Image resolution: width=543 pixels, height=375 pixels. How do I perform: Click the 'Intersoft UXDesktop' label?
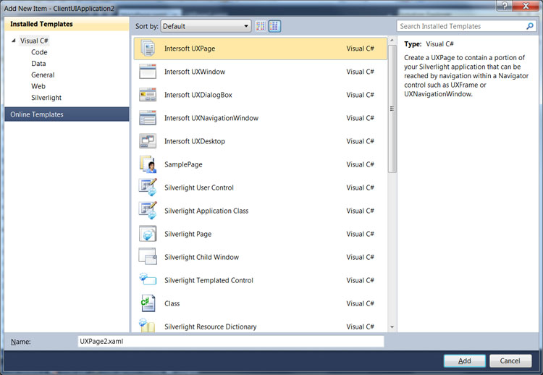(195, 141)
